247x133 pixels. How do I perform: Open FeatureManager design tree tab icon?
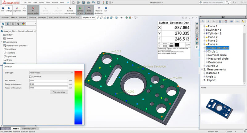coord(3,24)
